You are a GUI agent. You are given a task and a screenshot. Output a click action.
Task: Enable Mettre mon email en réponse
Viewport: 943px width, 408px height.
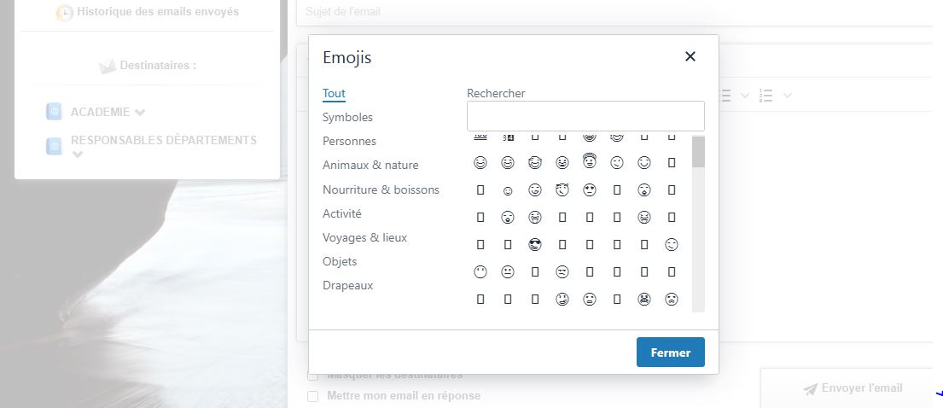coord(313,396)
